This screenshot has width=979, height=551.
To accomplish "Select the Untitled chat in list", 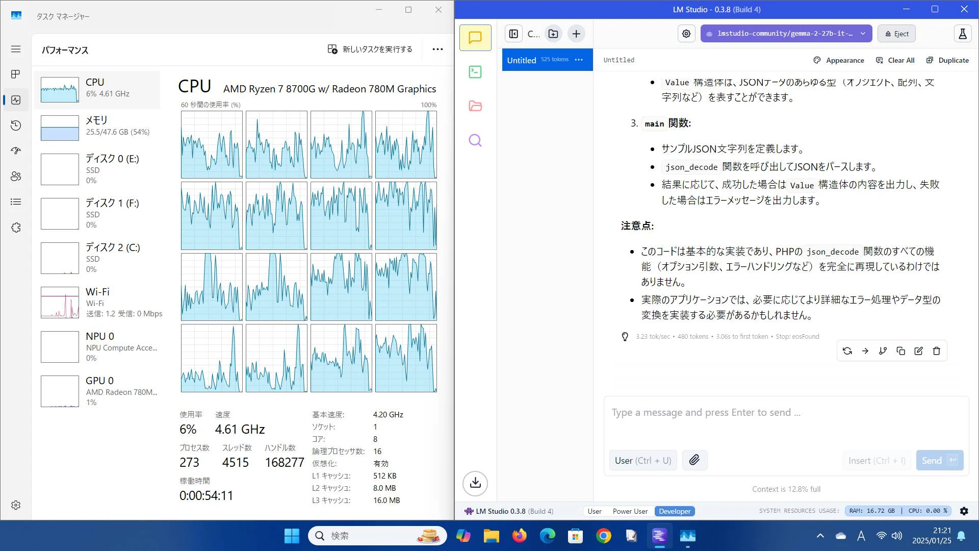I will tap(547, 60).
